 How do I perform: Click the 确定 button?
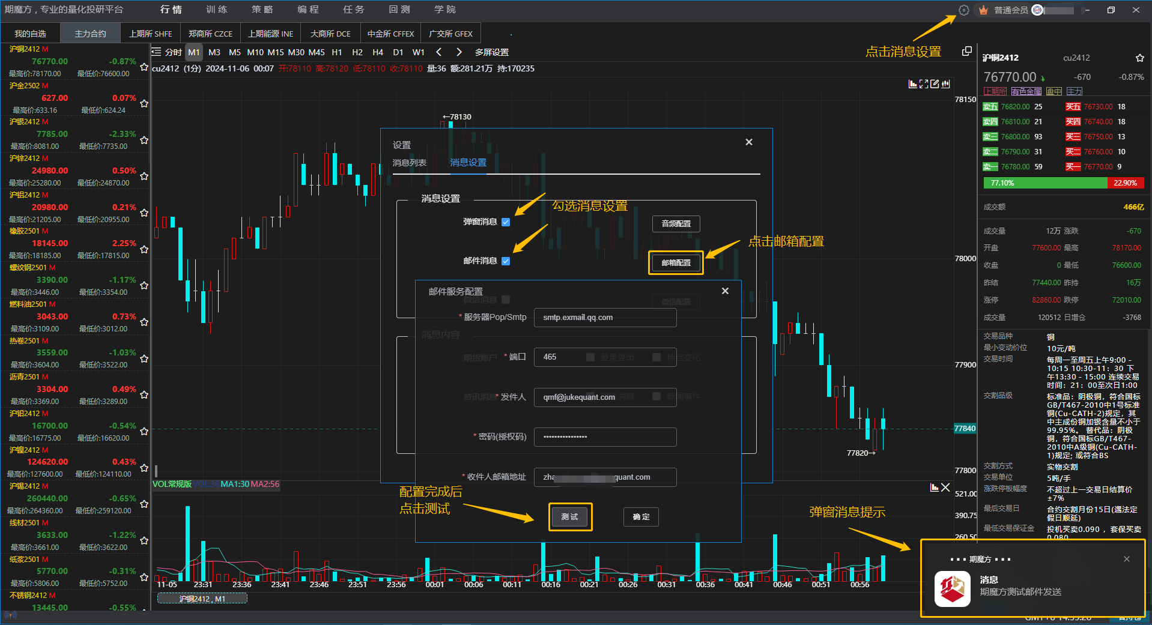point(641,517)
